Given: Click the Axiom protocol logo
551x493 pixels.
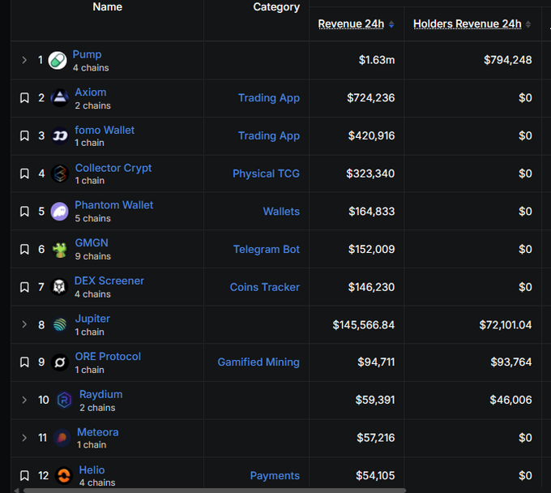Looking at the screenshot, I should [60, 98].
